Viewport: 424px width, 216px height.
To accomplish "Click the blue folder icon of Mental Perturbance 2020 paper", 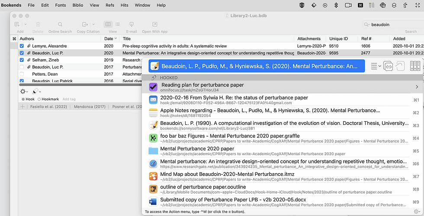I will click(153, 151).
